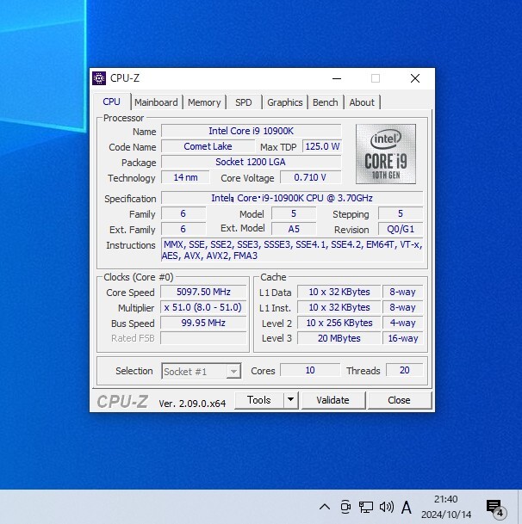This screenshot has height=524, width=522.
Task: Switch to the Bench tab
Action: [x=326, y=102]
